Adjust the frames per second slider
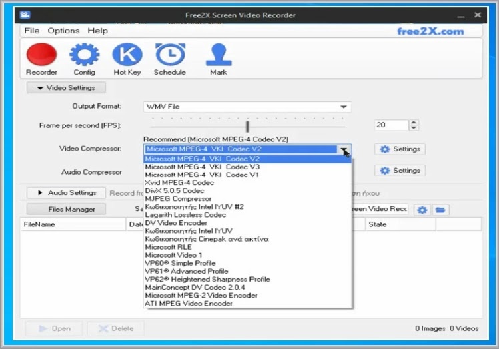This screenshot has width=499, height=349. point(247,126)
